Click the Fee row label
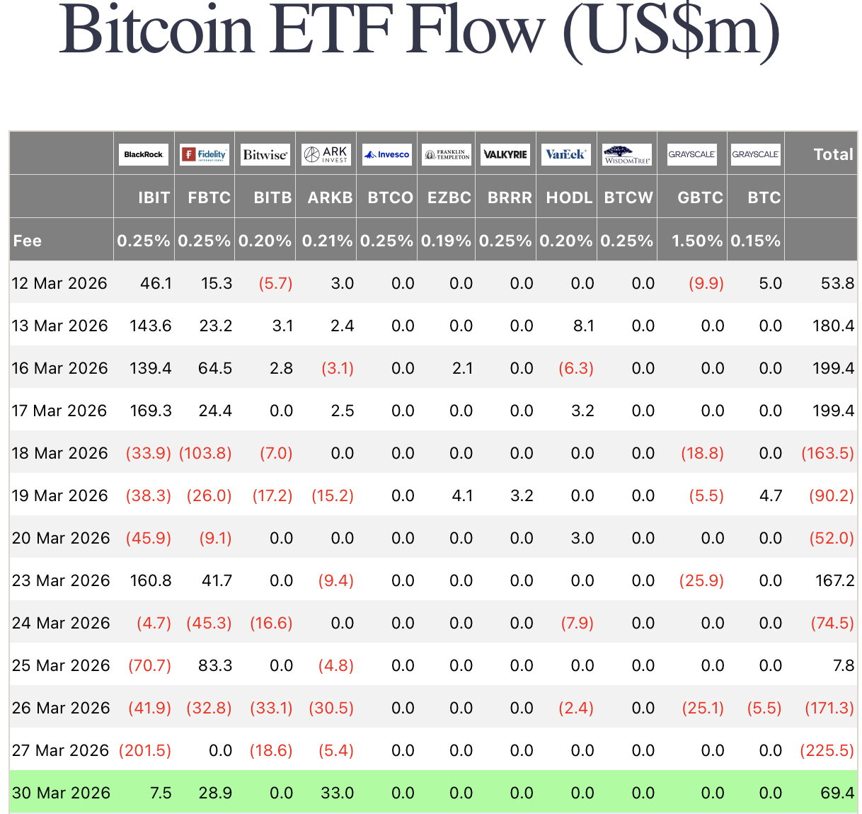The height and width of the screenshot is (814, 862). [x=28, y=241]
